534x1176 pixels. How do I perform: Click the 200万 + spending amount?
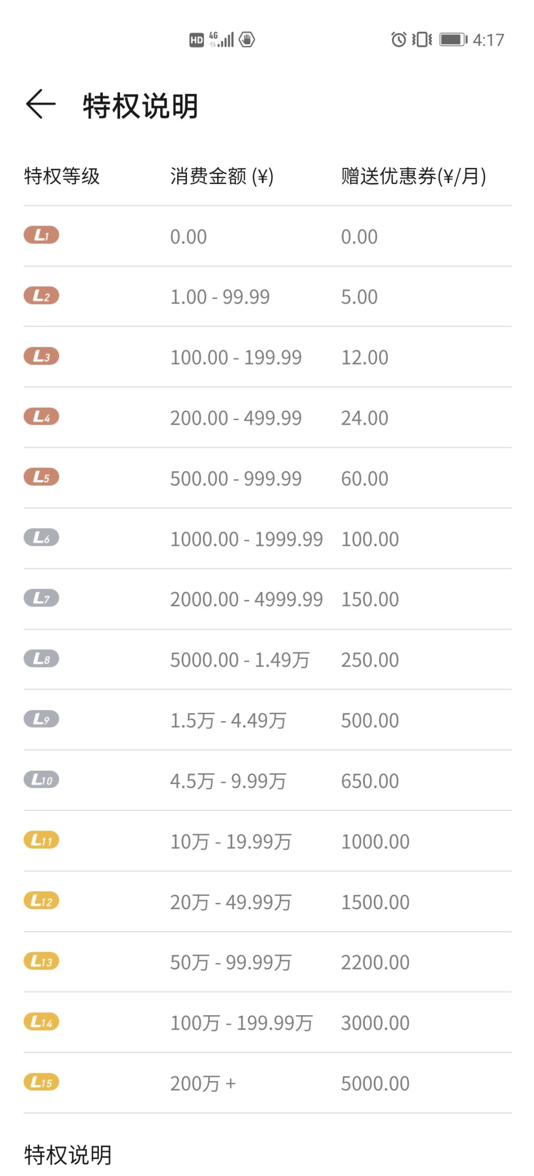[203, 1083]
